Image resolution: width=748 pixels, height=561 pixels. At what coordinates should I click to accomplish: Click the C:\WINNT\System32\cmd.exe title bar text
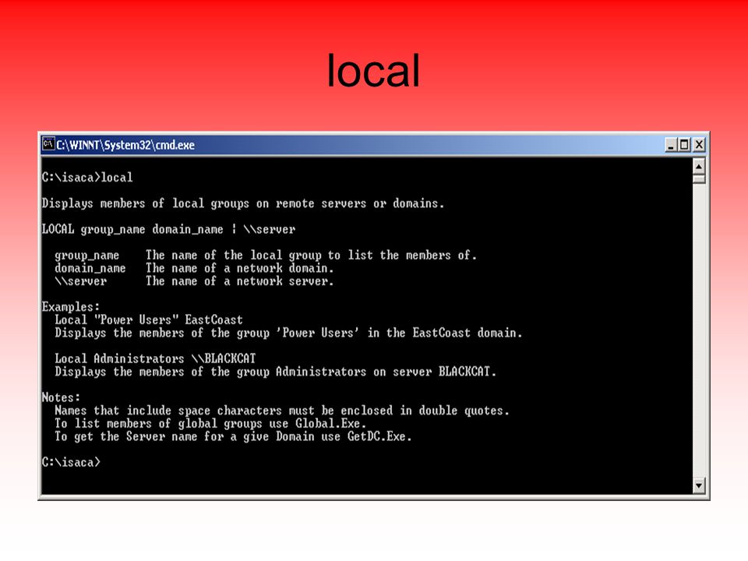click(125, 145)
